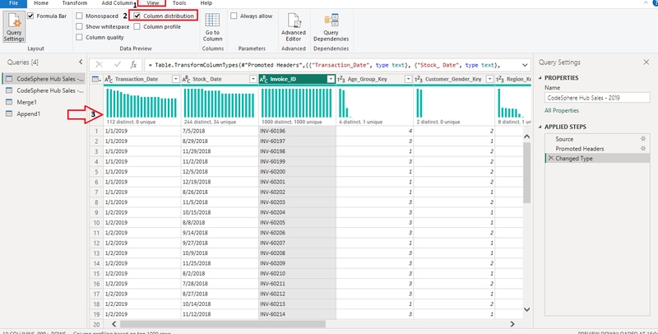Launch the Advanced Editor
This screenshot has width=658, height=334.
(x=294, y=27)
